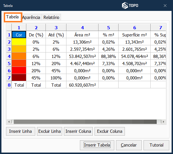This screenshot has height=154, width=173.
Task: Click the Excluir Coluna button
Action: coord(110,131)
